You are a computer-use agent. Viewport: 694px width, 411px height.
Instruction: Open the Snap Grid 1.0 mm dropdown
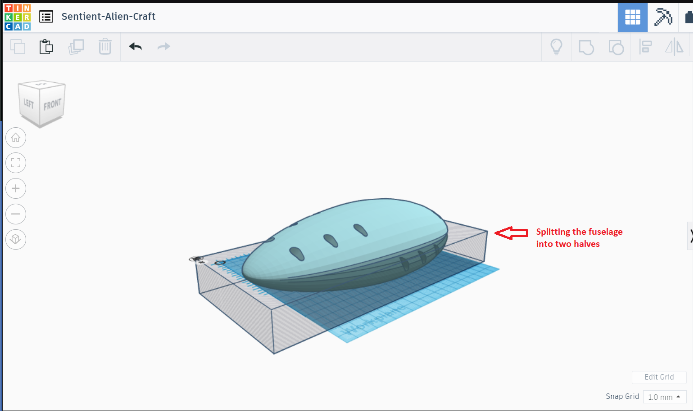click(x=665, y=397)
